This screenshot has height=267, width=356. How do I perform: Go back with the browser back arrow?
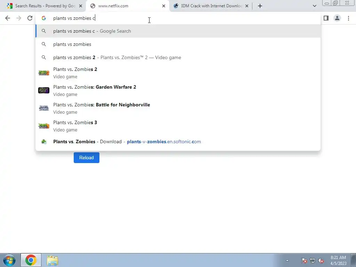(x=8, y=18)
